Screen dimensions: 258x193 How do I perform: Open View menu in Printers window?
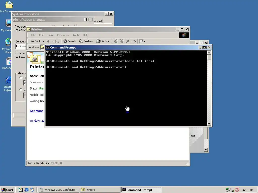coord(50,35)
